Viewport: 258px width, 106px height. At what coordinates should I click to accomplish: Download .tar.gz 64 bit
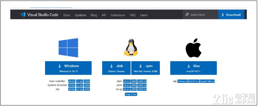127,89
